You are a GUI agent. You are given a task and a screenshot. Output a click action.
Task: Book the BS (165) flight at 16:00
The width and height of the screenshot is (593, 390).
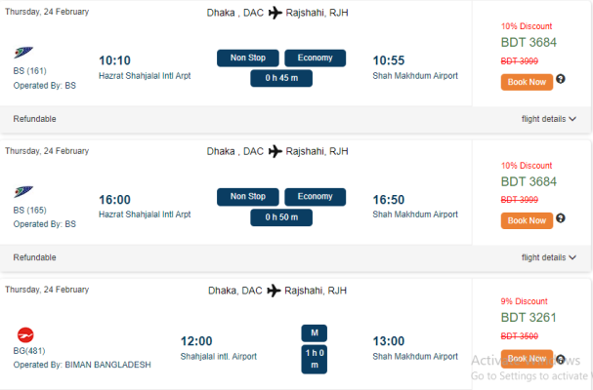527,221
